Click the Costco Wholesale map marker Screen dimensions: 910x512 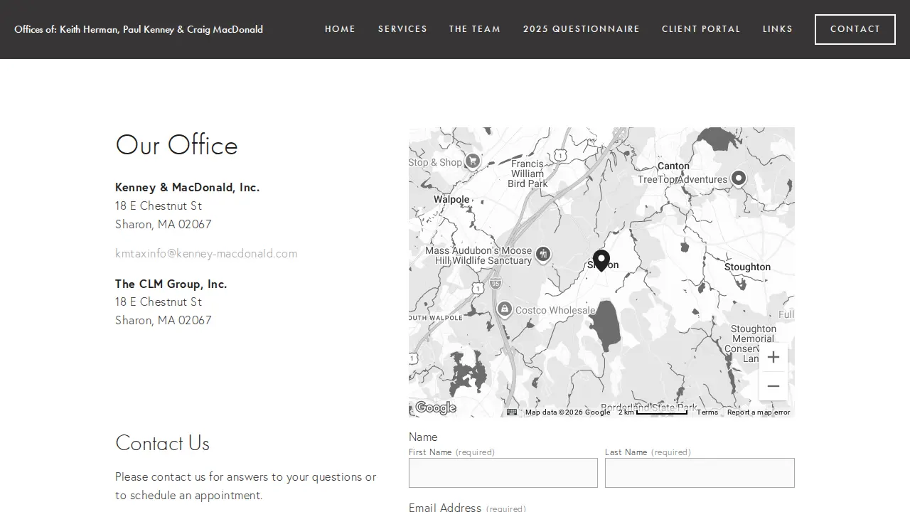point(504,309)
